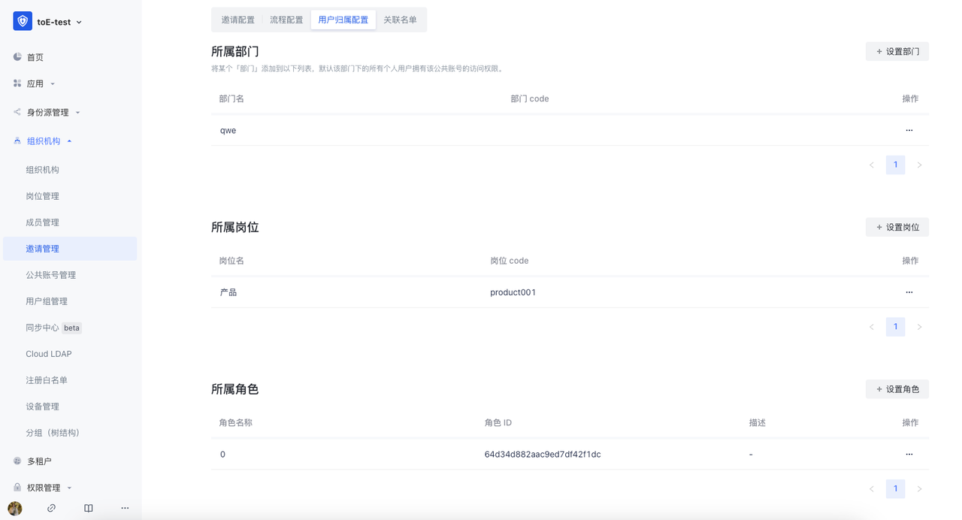This screenshot has width=962, height=520.
Task: Select the 多租户 icon in sidebar
Action: (17, 460)
